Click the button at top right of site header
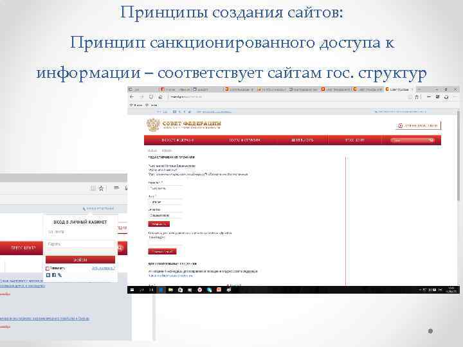 pyautogui.click(x=418, y=126)
